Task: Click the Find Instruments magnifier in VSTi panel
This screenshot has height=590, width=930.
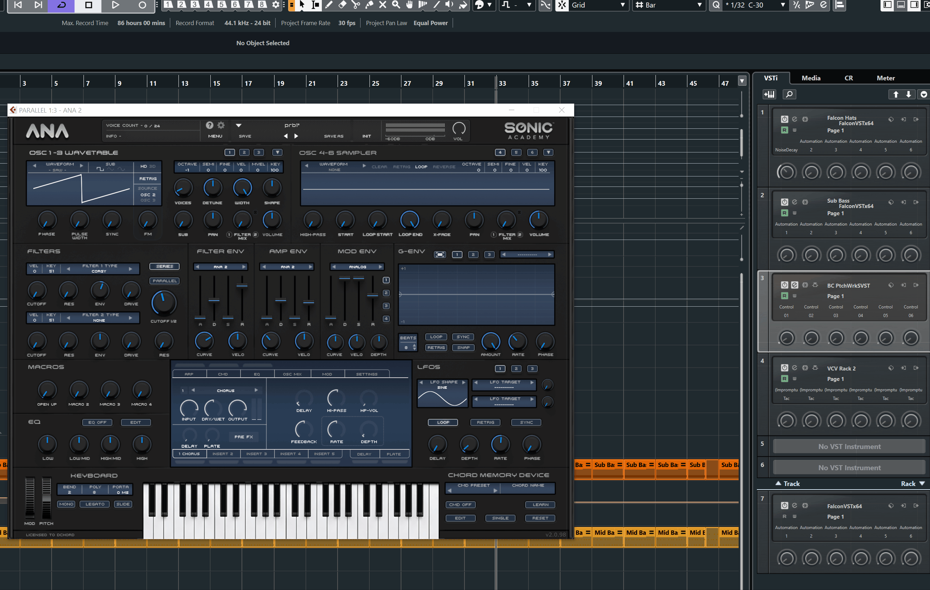Action: click(789, 94)
